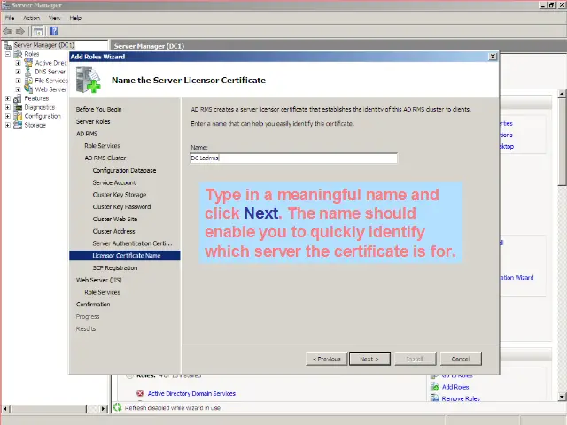567x425 pixels.
Task: Open the Action menu
Action: (x=32, y=18)
